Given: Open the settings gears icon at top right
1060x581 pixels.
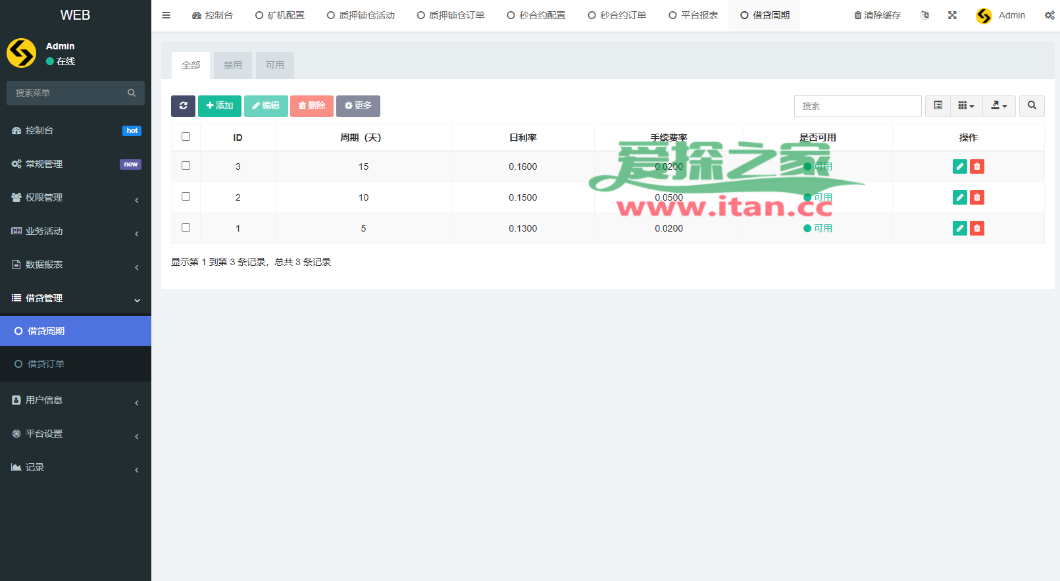Looking at the screenshot, I should click(x=1049, y=15).
